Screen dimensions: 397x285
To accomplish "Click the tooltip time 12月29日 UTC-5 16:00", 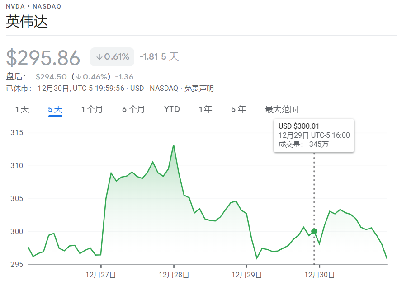I will coord(314,135).
